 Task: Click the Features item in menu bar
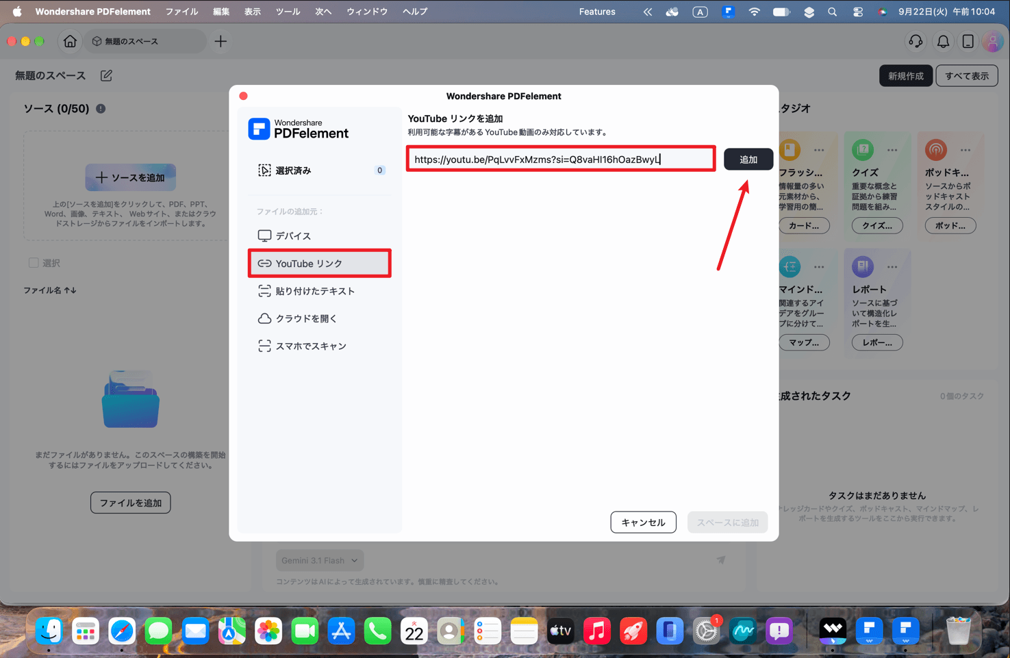(597, 12)
